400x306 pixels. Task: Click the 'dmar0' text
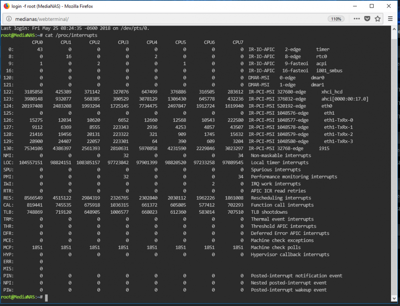[x=318, y=78]
